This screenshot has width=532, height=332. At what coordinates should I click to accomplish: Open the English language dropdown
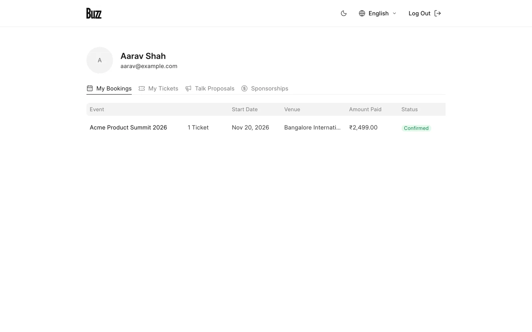point(378,13)
